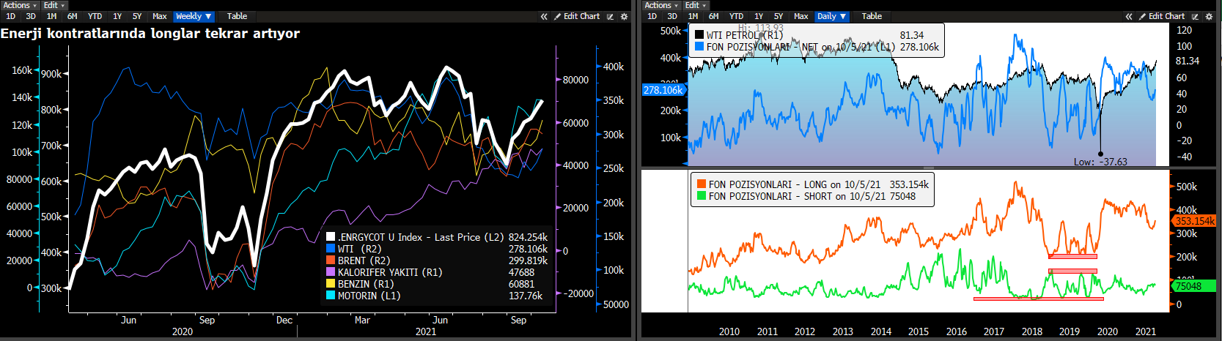Click Edit Chart in the left panel
This screenshot has width=1222, height=341.
(x=576, y=16)
